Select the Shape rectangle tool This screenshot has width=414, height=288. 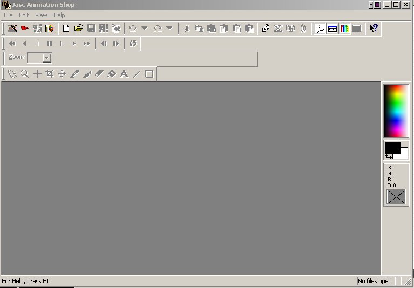[149, 74]
